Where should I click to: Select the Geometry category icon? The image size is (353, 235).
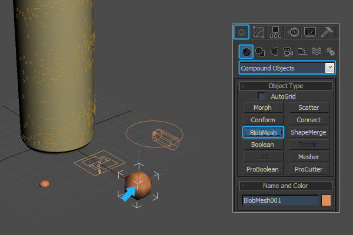(247, 52)
